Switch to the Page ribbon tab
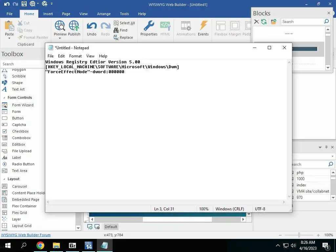This screenshot has width=336, height=252. tap(66, 14)
